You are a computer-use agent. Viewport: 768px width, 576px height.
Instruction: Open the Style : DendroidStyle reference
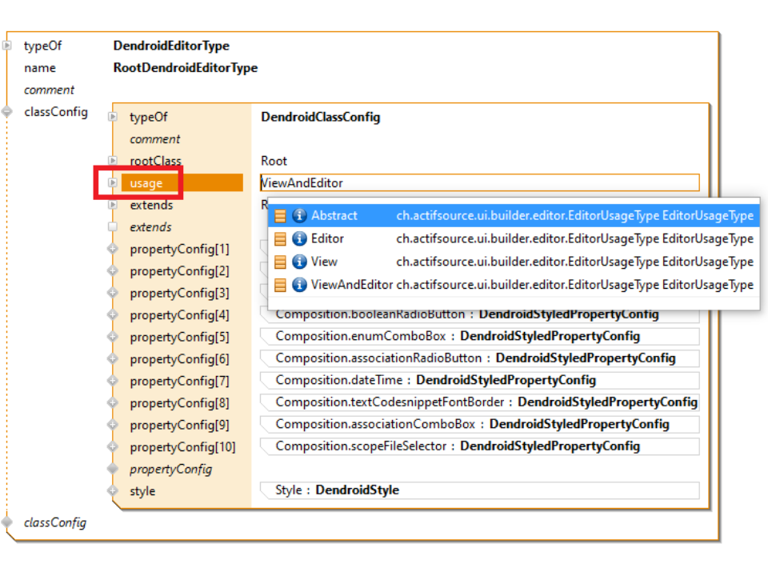click(x=337, y=490)
